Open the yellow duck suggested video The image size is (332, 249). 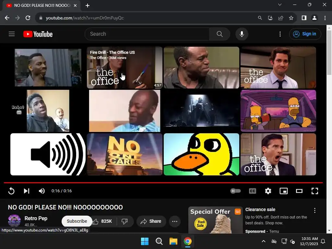point(201,154)
